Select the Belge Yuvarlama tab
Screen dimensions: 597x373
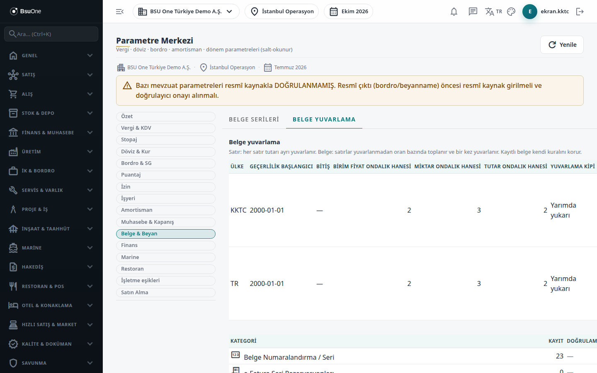pos(324,119)
